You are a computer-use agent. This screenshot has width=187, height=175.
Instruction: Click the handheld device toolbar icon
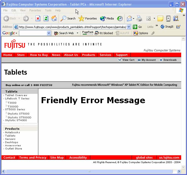coord(168,18)
